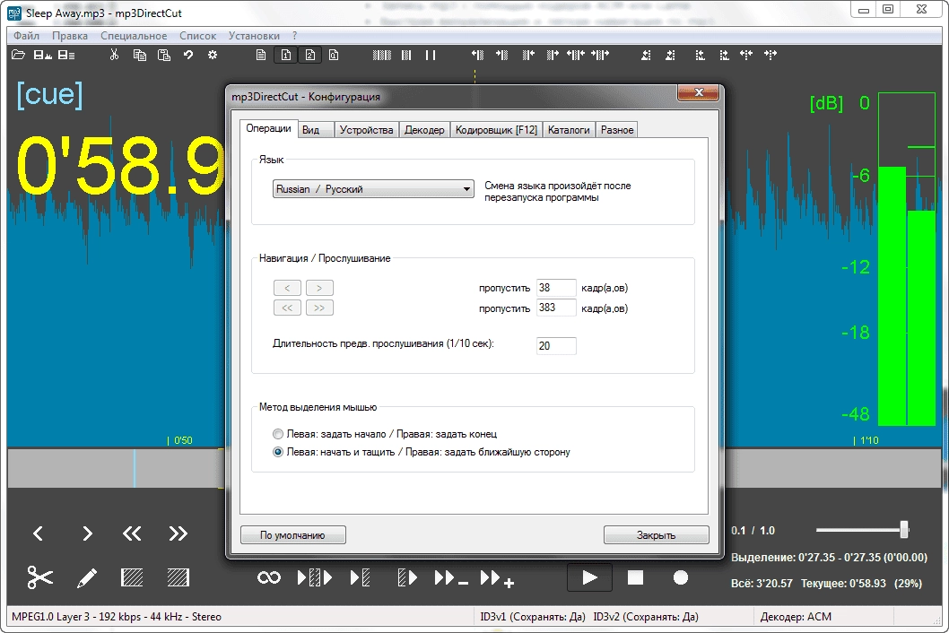Viewport: 949px width, 633px height.
Task: Click the blue position marker in overview bar
Action: (135, 468)
